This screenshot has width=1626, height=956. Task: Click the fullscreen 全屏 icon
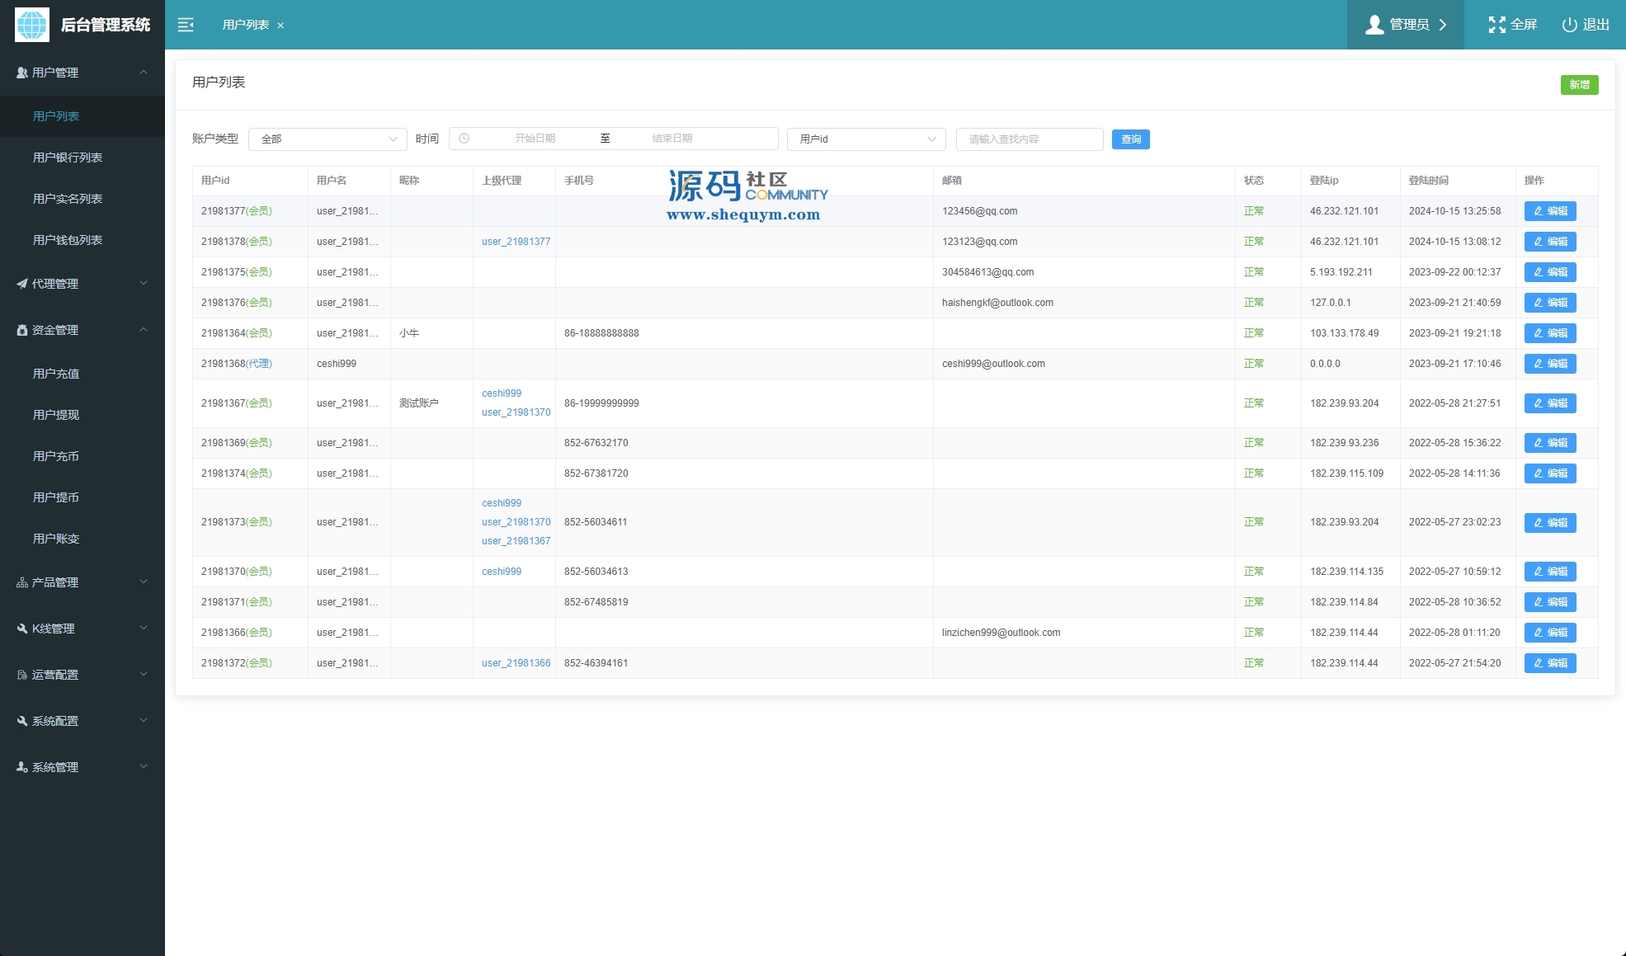(1496, 25)
